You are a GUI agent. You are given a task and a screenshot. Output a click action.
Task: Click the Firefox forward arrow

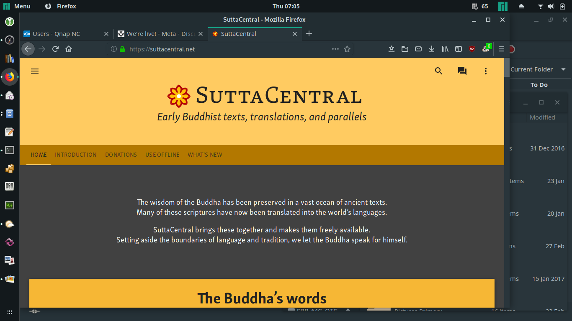coord(42,49)
